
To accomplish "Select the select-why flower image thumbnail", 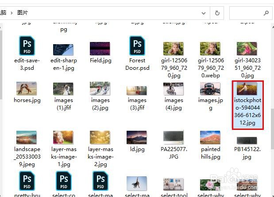I will 210,185.
